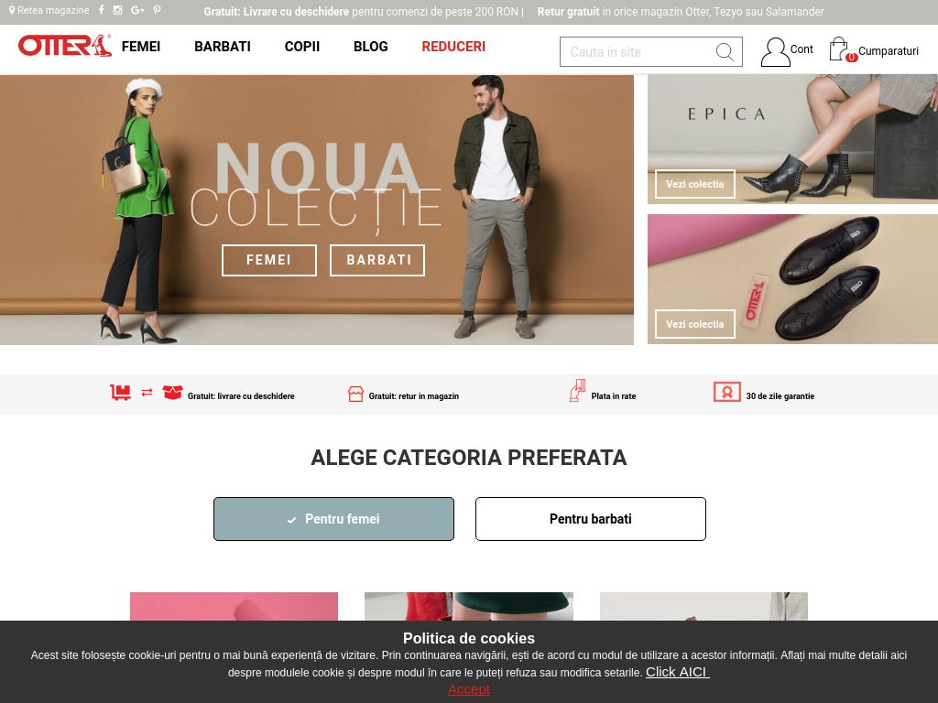938x703 pixels.
Task: Open the BARBATI menu
Action: pos(223,47)
